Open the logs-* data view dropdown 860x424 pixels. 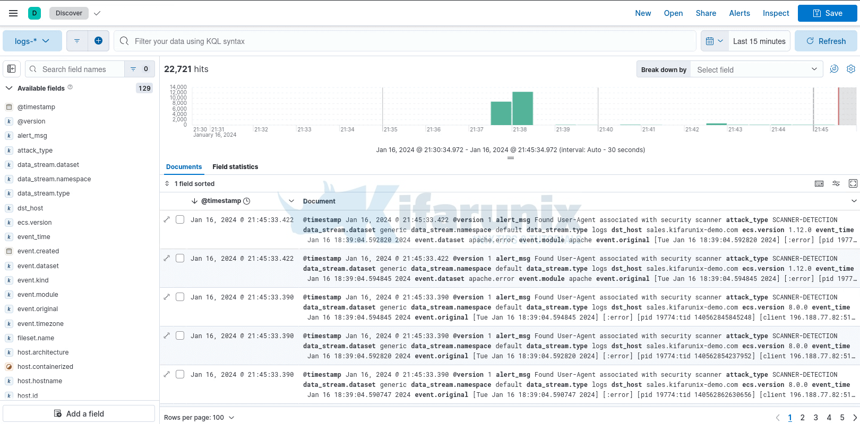point(32,41)
